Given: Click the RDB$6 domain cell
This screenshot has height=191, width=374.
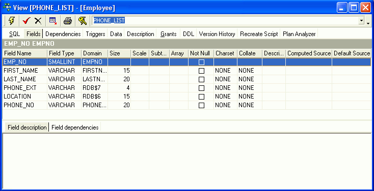Looking at the screenshot, I should pyautogui.click(x=94, y=97).
